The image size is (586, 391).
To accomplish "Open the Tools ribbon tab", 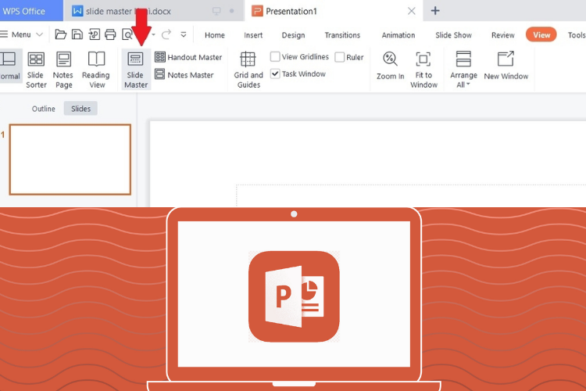I will pyautogui.click(x=577, y=35).
